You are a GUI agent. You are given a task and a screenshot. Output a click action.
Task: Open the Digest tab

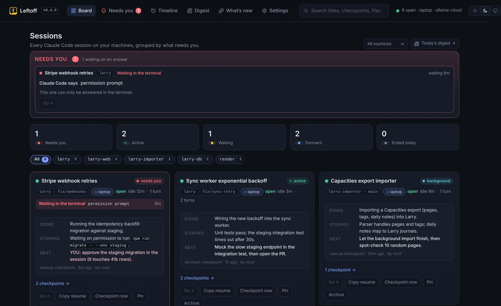[x=198, y=11]
